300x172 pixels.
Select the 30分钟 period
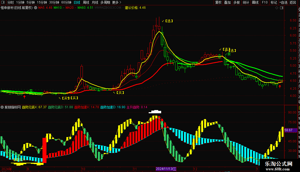point(54,2)
